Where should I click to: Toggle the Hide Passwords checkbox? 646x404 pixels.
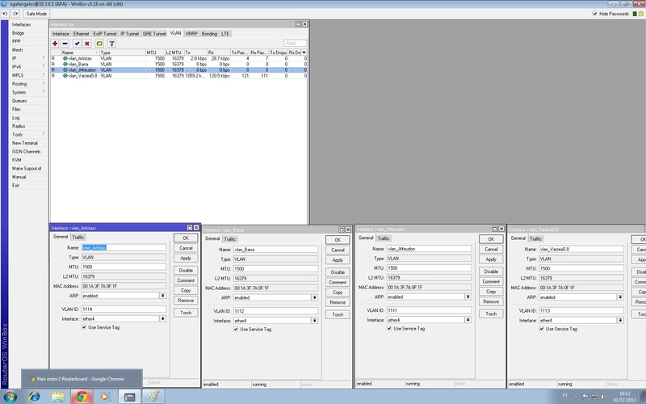tap(595, 14)
